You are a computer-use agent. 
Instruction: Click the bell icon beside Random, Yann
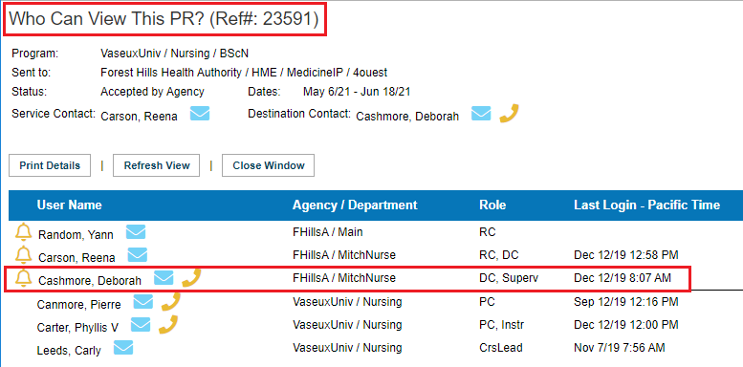(23, 232)
